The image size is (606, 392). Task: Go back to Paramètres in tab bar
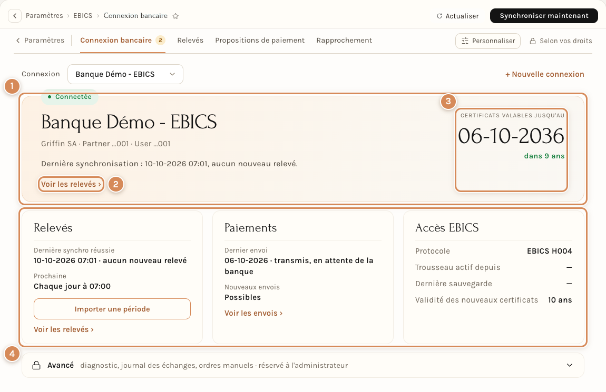(40, 40)
